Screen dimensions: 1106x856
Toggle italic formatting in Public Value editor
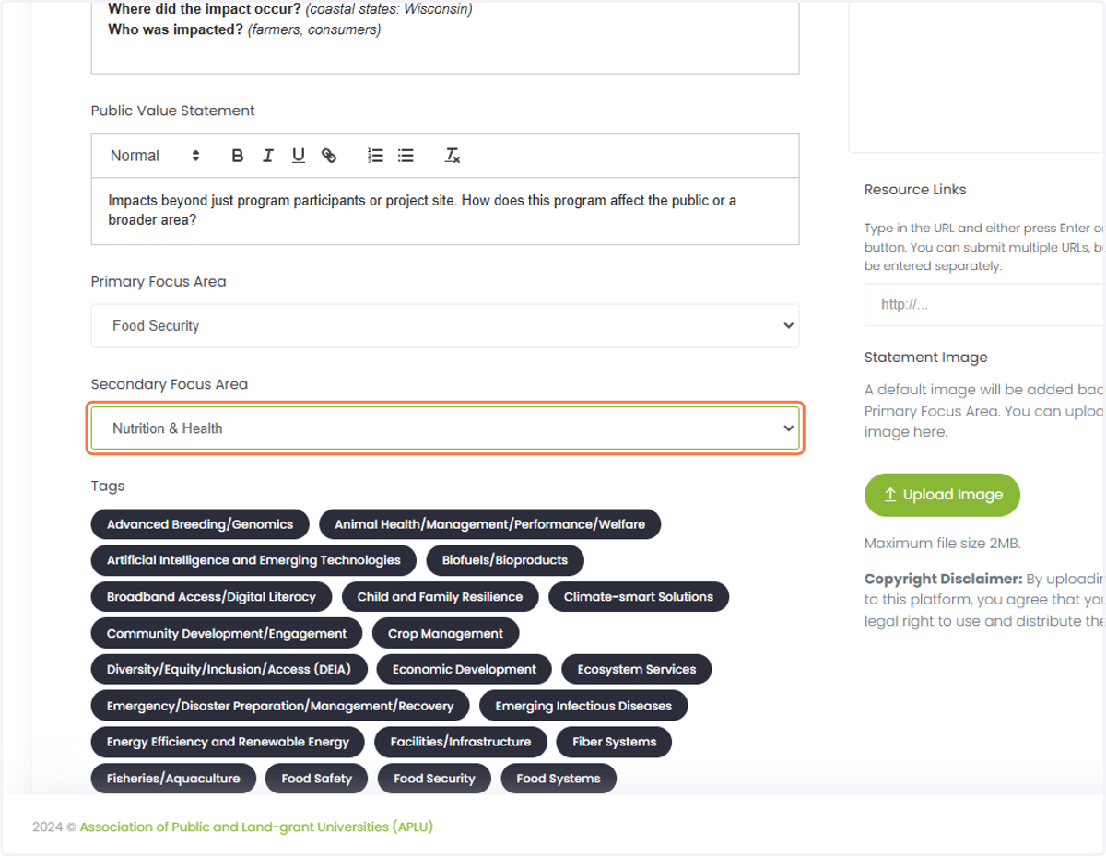click(267, 156)
